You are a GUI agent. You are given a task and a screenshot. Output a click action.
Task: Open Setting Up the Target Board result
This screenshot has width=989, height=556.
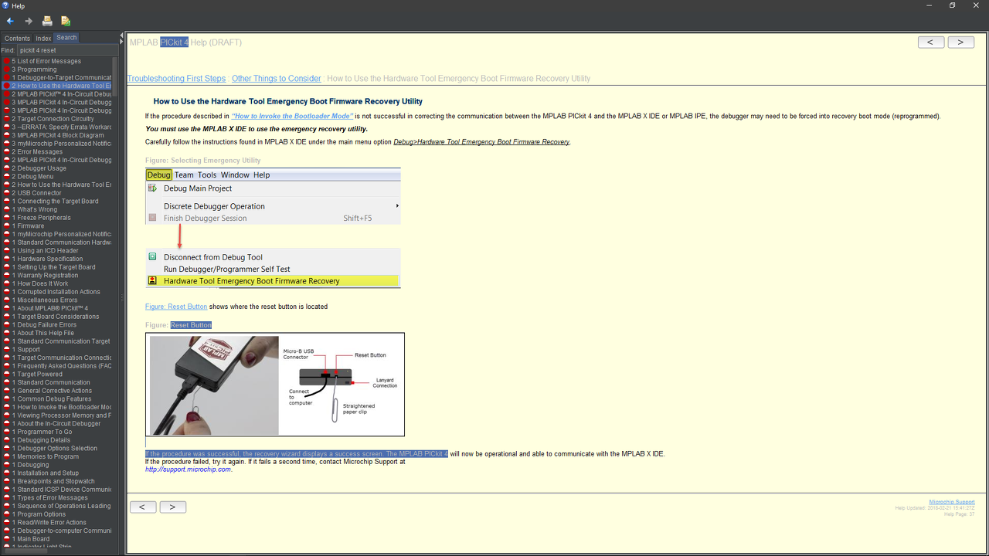(53, 267)
